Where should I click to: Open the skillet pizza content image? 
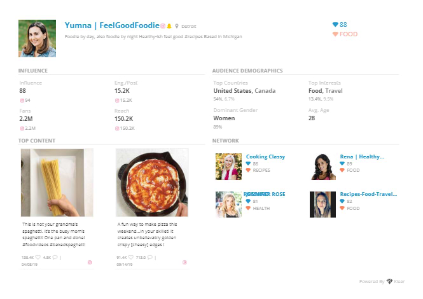point(152,183)
